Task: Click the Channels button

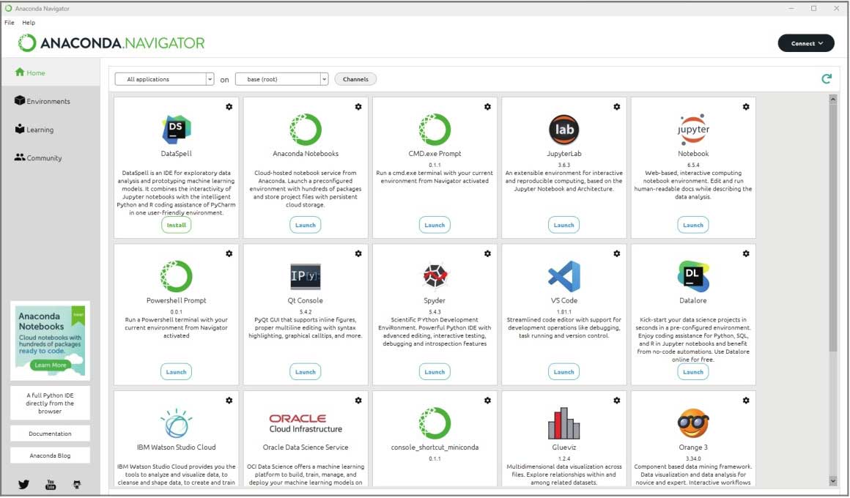Action: pos(355,79)
